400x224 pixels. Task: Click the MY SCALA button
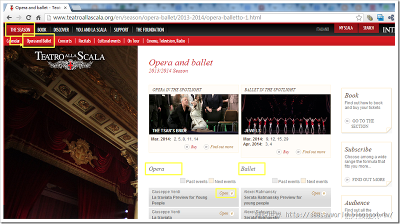(x=346, y=28)
